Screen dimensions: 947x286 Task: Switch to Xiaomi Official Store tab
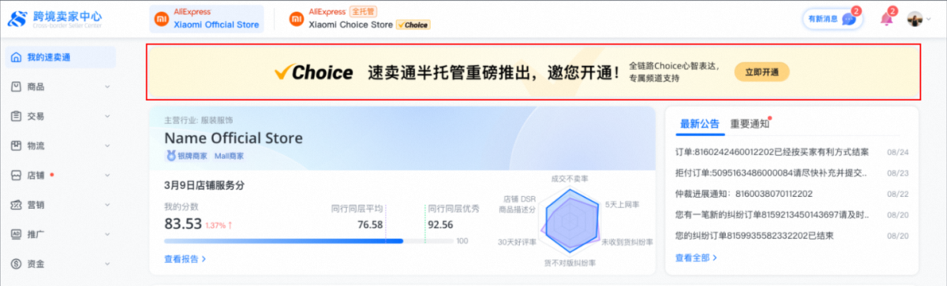click(x=207, y=19)
